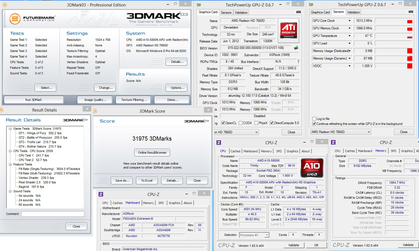This screenshot has height=251, width=419.
Task: Click the Bus Interface question mark icon
Action: [298, 61]
